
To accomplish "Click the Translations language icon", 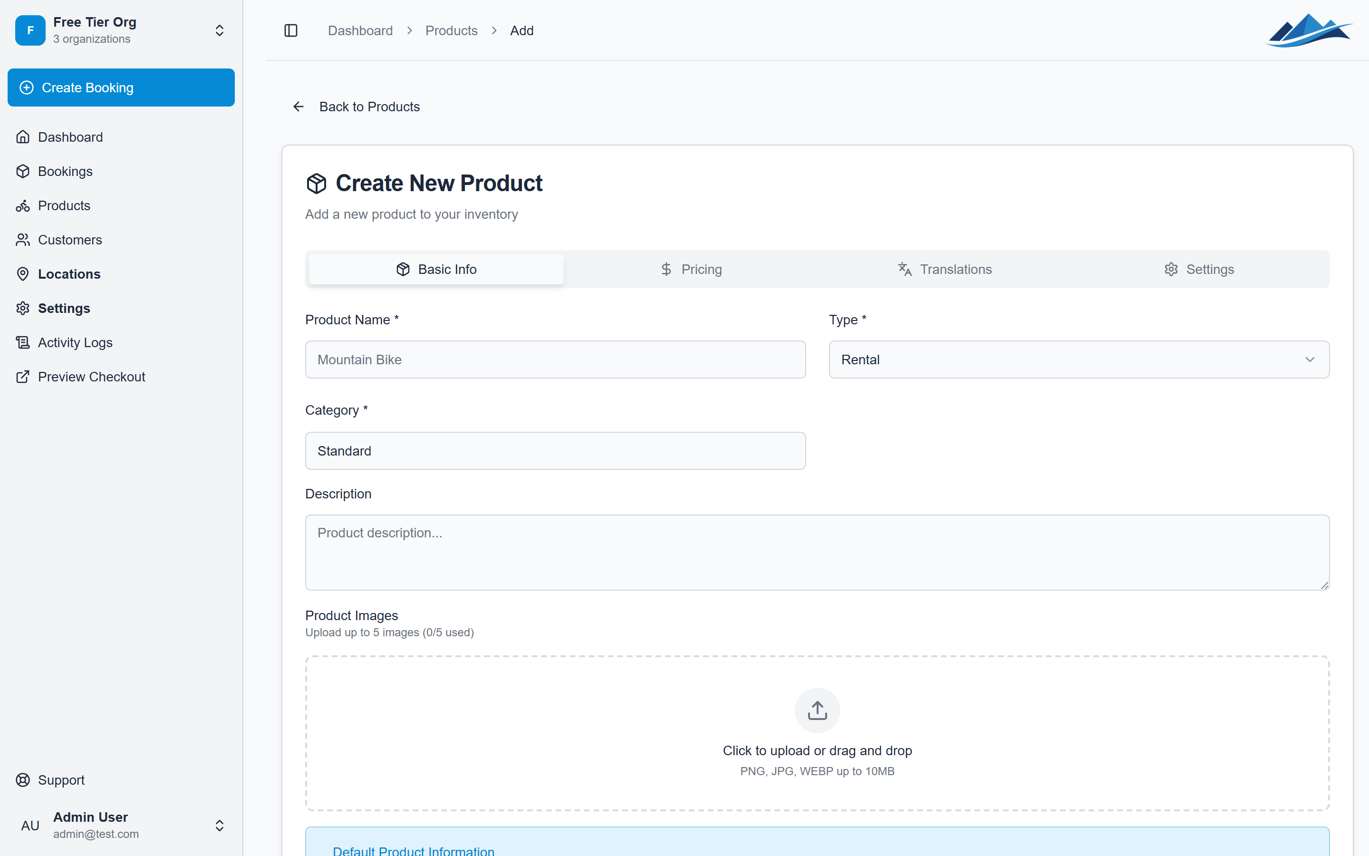I will (905, 269).
